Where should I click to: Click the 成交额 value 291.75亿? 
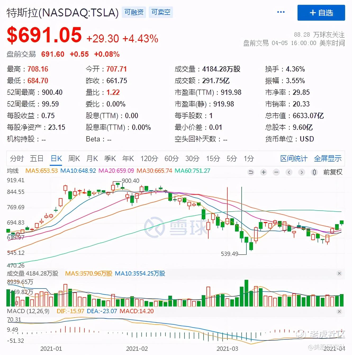tap(216, 81)
